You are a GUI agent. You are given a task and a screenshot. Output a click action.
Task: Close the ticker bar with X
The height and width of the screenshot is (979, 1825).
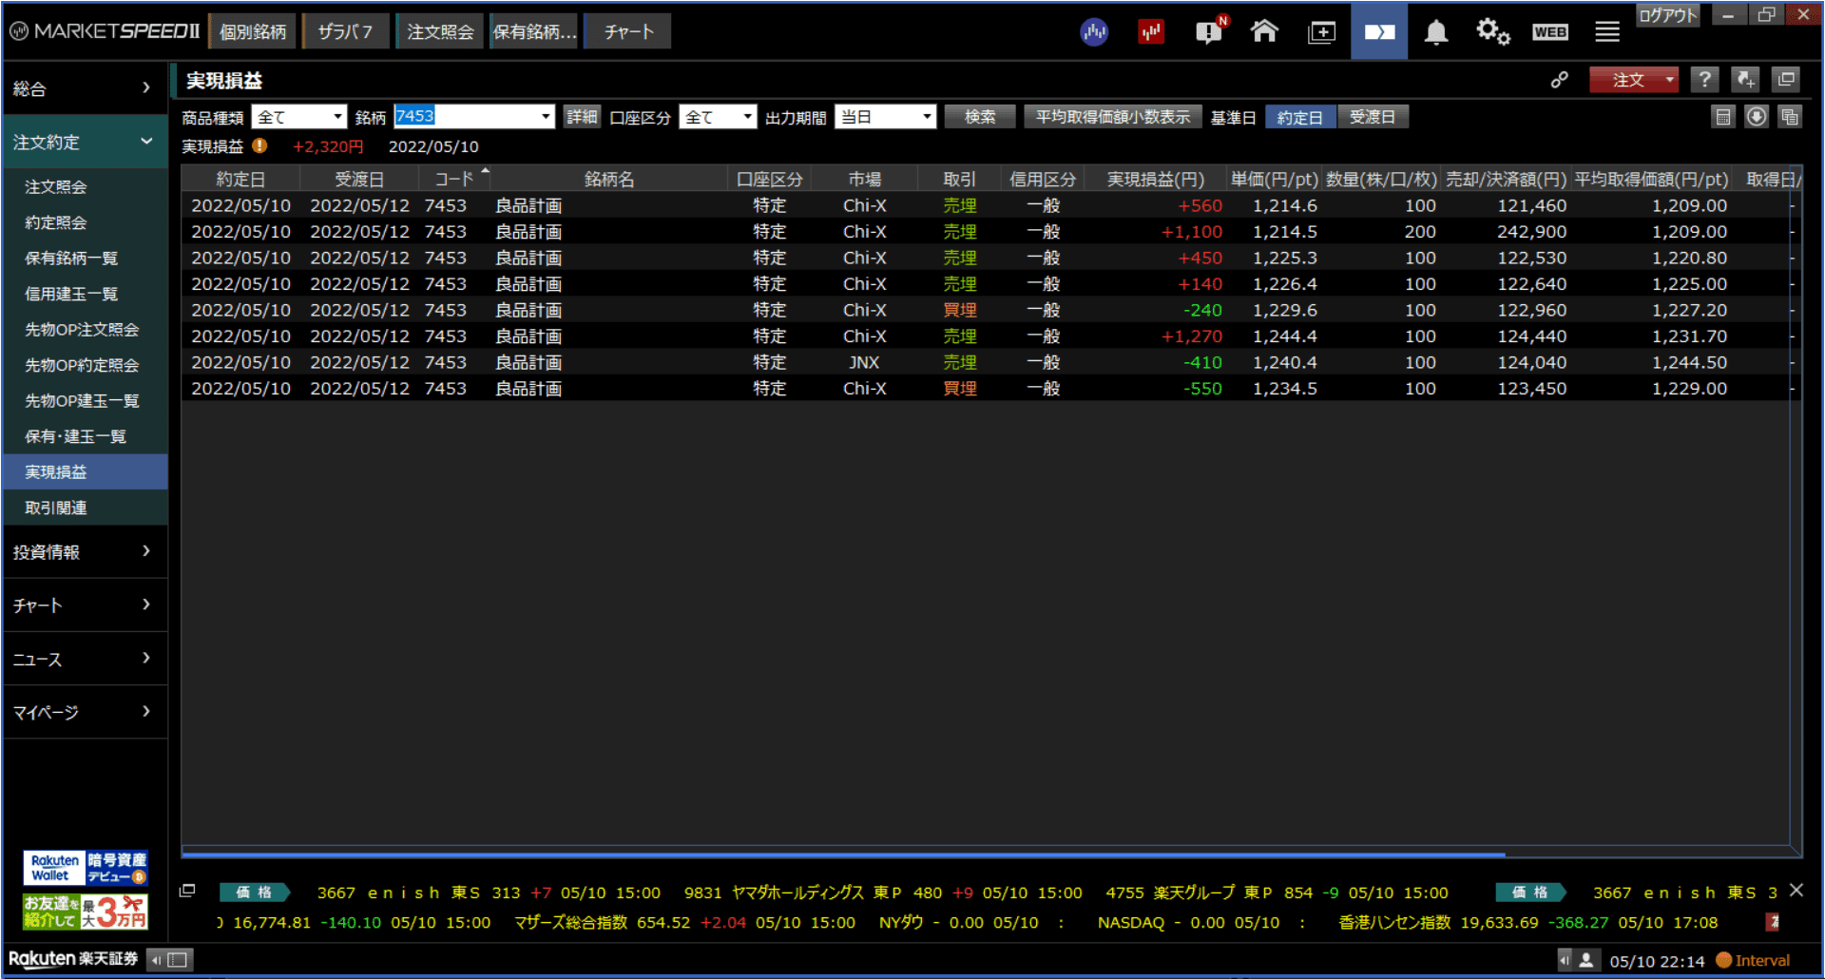pyautogui.click(x=1796, y=891)
